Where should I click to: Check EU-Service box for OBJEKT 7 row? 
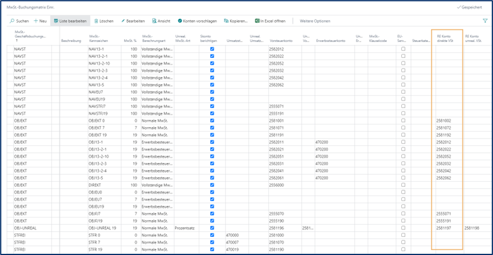(x=404, y=128)
